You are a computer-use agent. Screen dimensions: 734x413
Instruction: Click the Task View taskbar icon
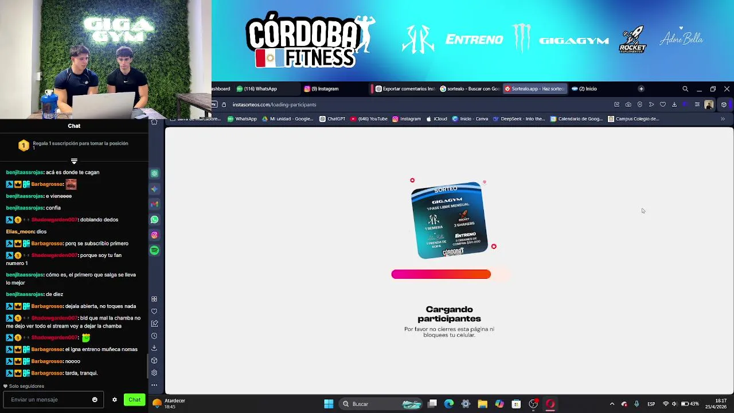coord(432,404)
